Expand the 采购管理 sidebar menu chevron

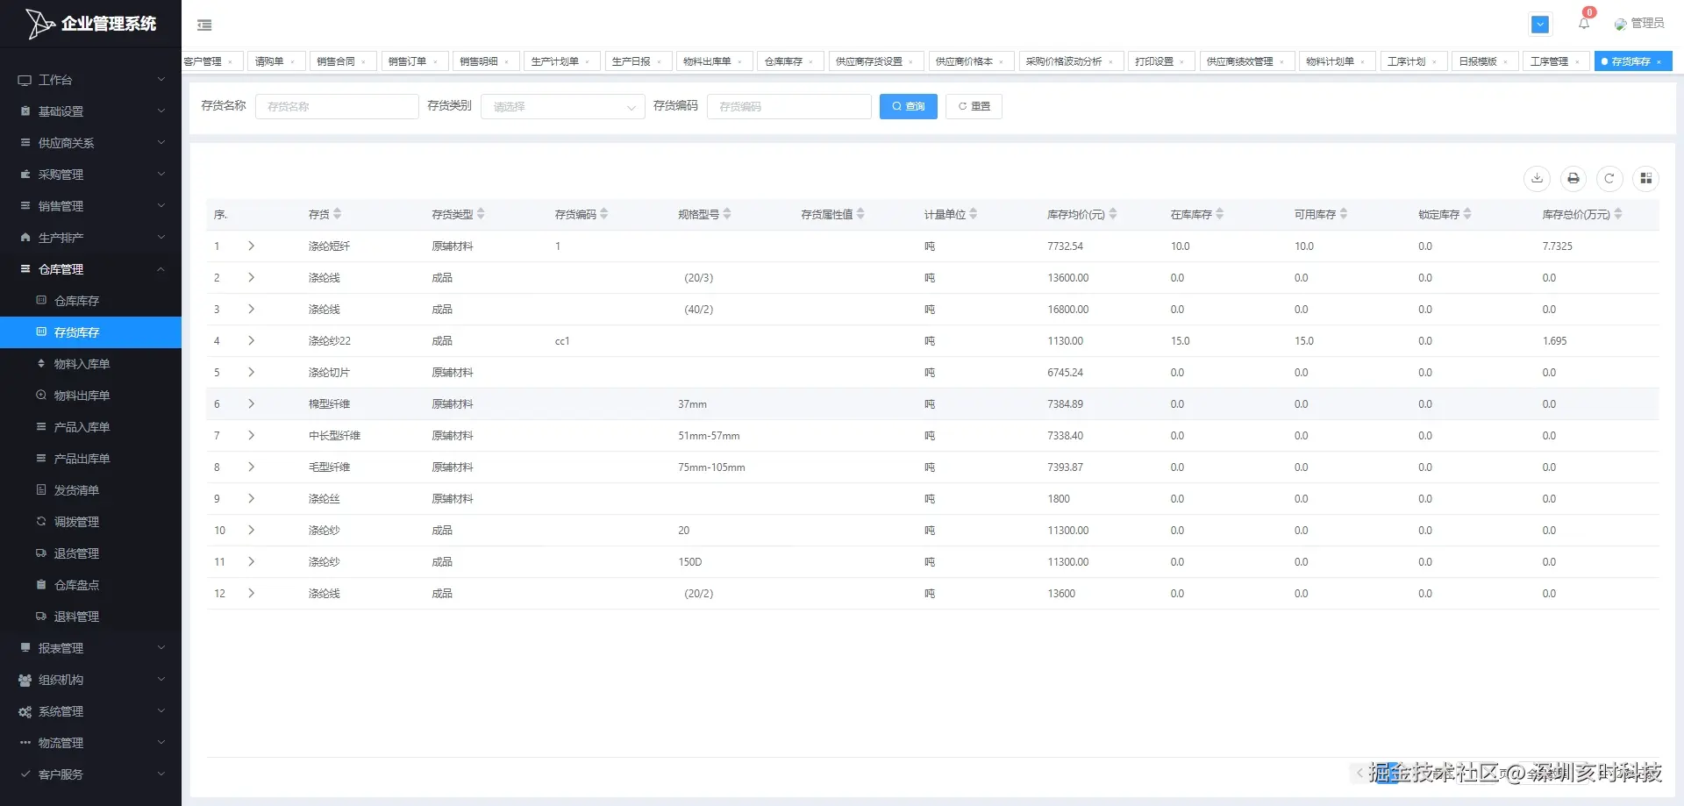coord(161,175)
